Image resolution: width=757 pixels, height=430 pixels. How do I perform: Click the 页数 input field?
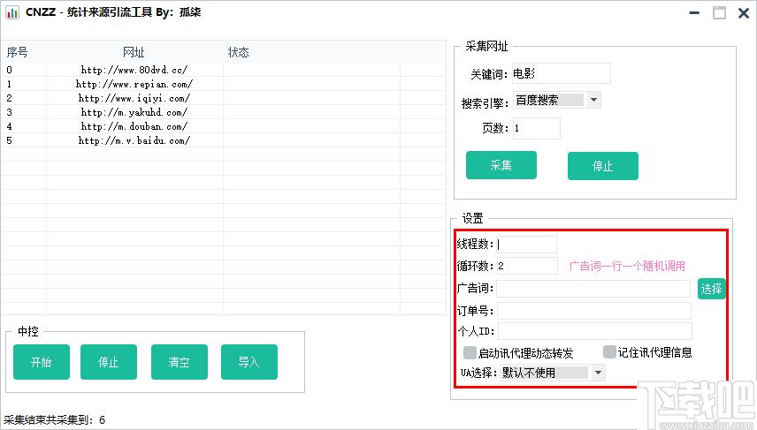click(537, 128)
